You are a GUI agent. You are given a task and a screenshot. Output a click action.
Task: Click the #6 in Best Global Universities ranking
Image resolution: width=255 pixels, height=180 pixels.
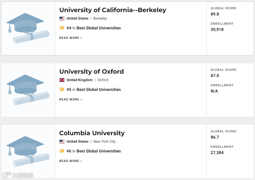point(93,151)
